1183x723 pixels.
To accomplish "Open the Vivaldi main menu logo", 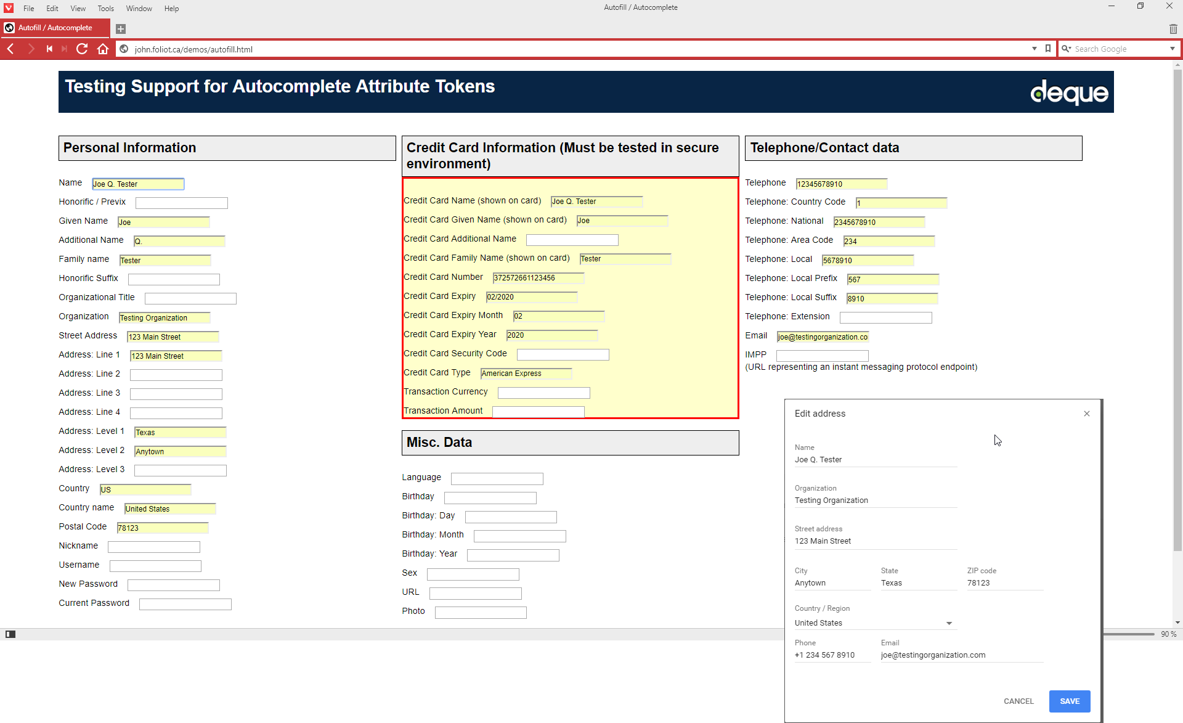I will [9, 8].
